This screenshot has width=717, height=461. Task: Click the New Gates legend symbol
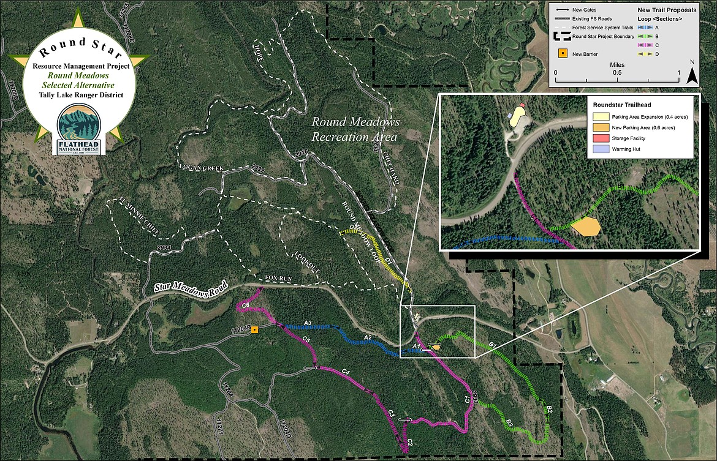(561, 10)
